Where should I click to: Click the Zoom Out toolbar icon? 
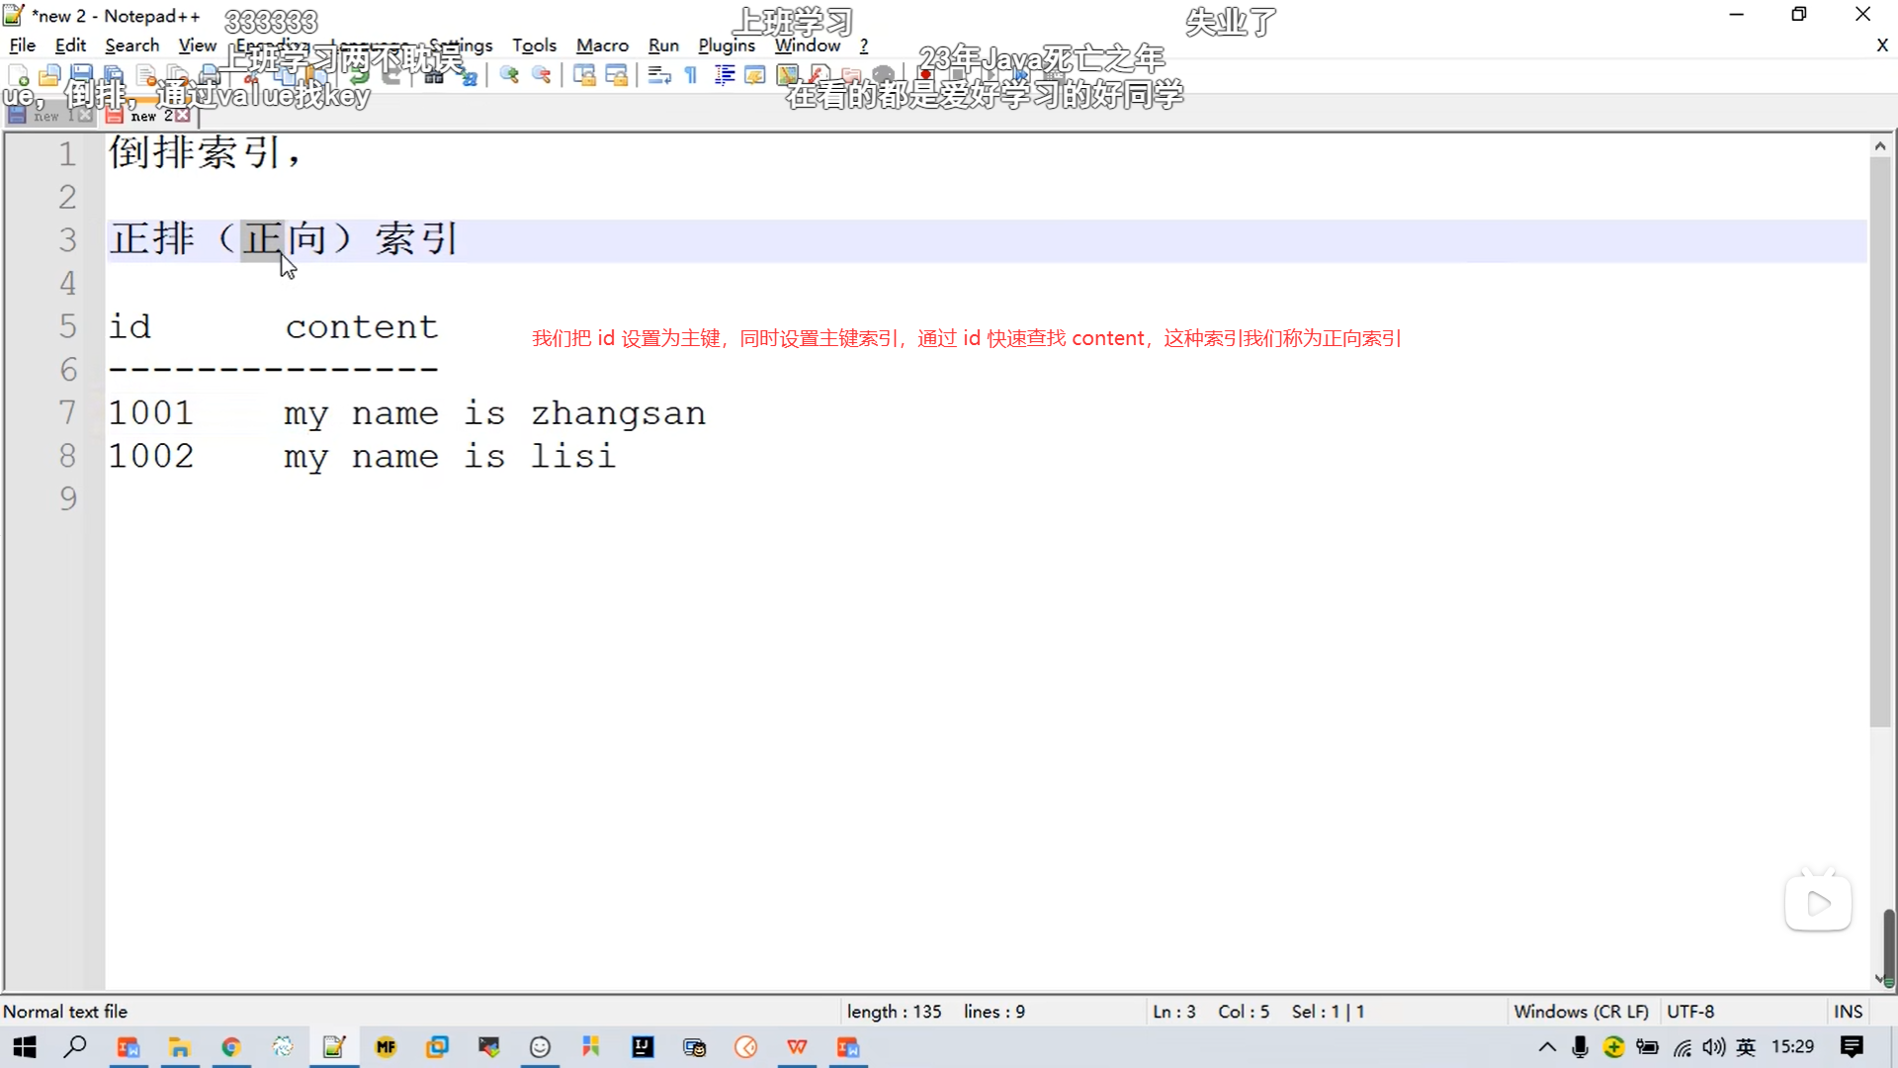(x=542, y=75)
